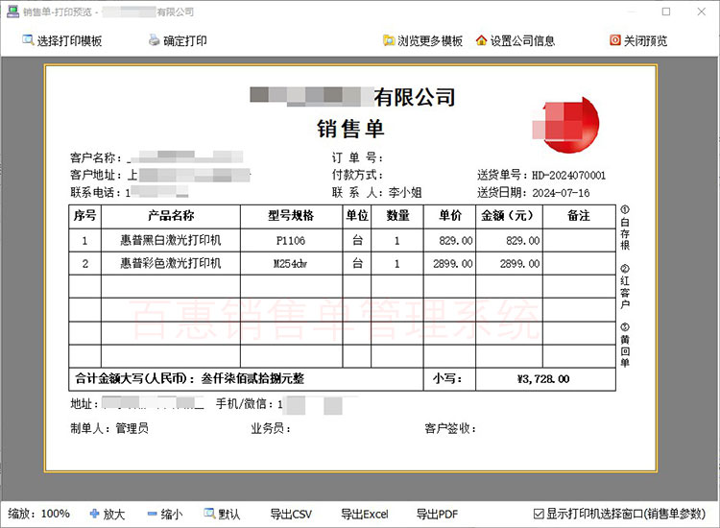Browse more templates via 浏览更多模板

point(423,40)
